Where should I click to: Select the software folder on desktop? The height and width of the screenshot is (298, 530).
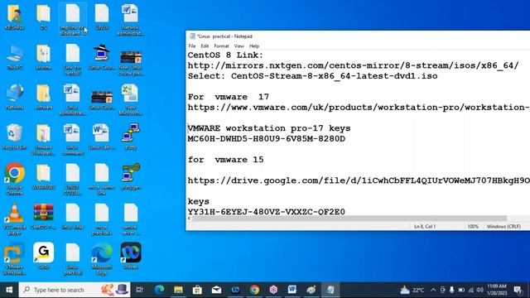click(x=44, y=98)
